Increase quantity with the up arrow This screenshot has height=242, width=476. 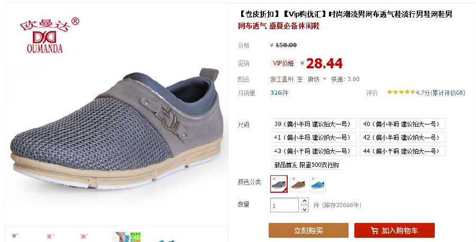click(305, 201)
